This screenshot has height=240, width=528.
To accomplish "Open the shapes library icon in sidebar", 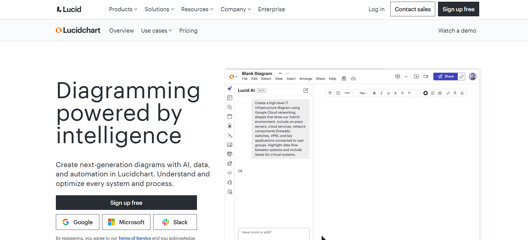I will (x=230, y=107).
